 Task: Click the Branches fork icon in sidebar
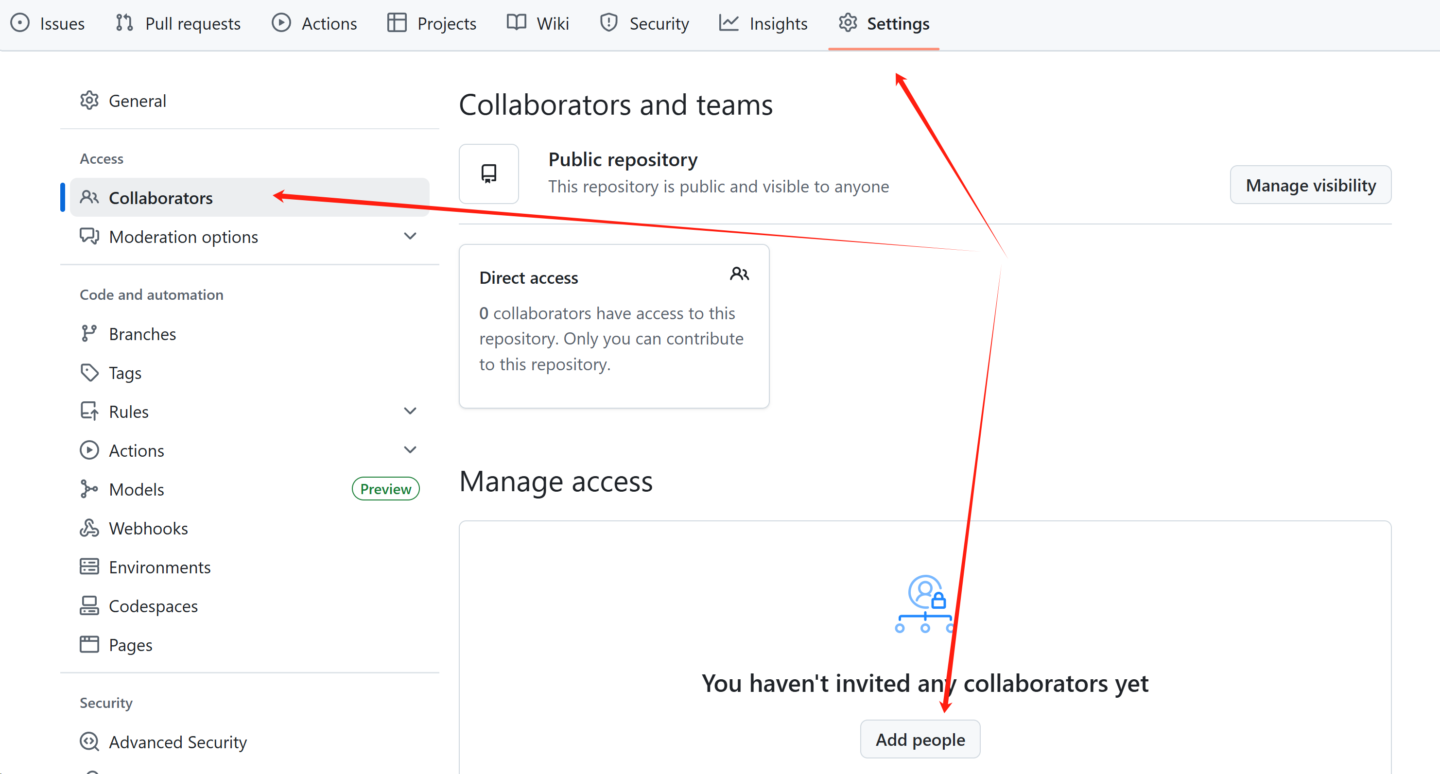pos(89,334)
